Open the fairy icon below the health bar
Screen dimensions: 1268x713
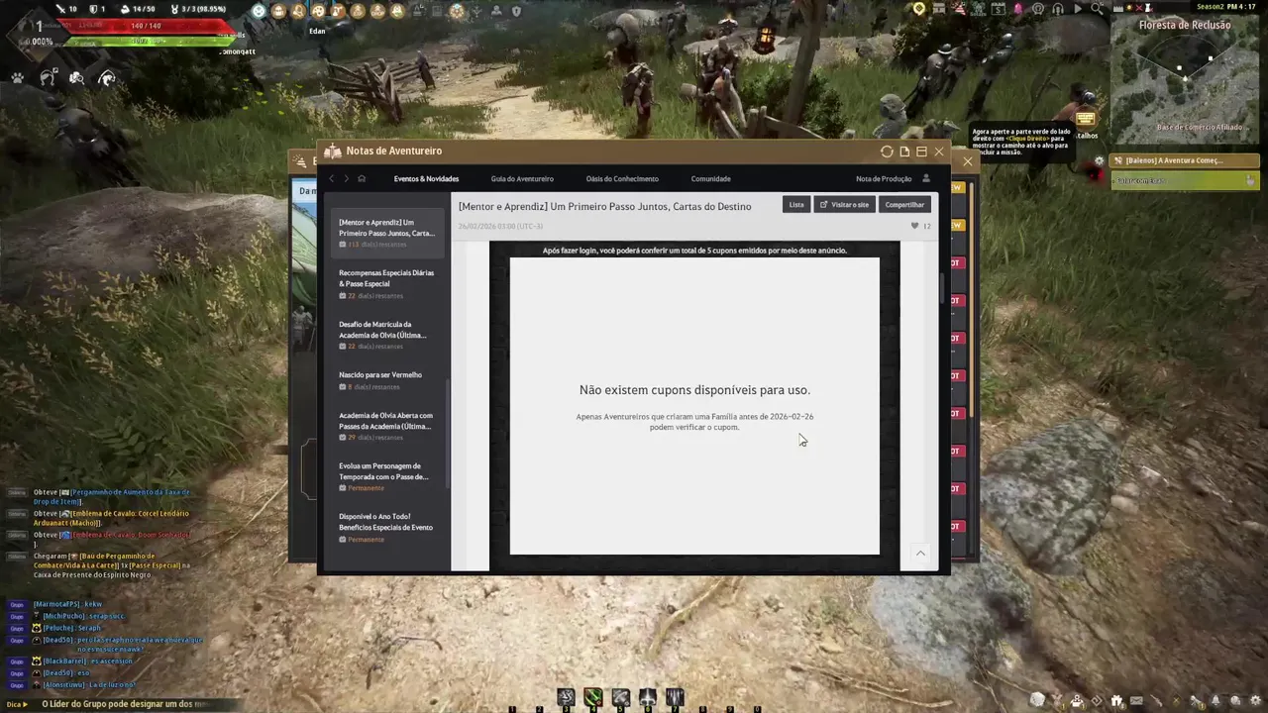[x=76, y=77]
